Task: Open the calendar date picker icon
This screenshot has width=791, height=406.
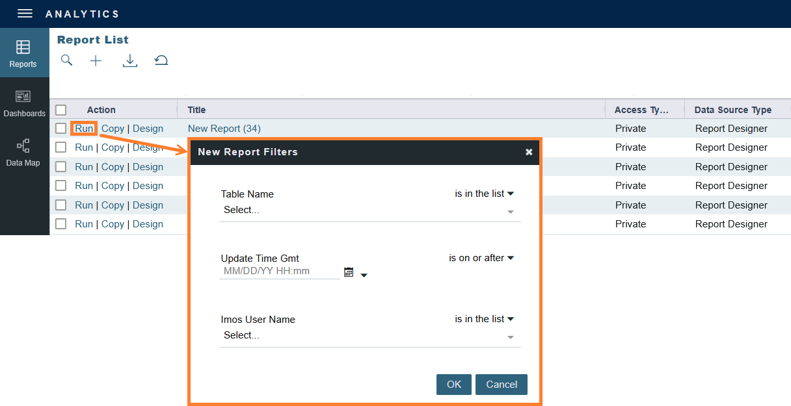Action: pos(349,272)
